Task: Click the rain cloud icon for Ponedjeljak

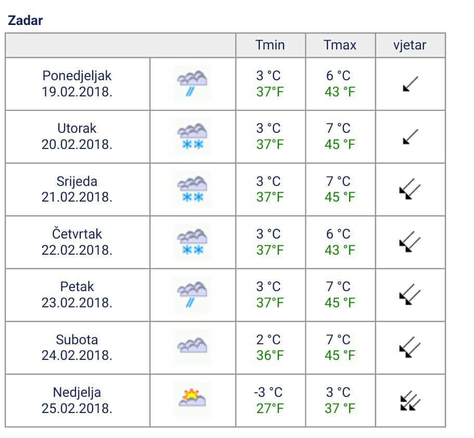Action: (x=193, y=83)
